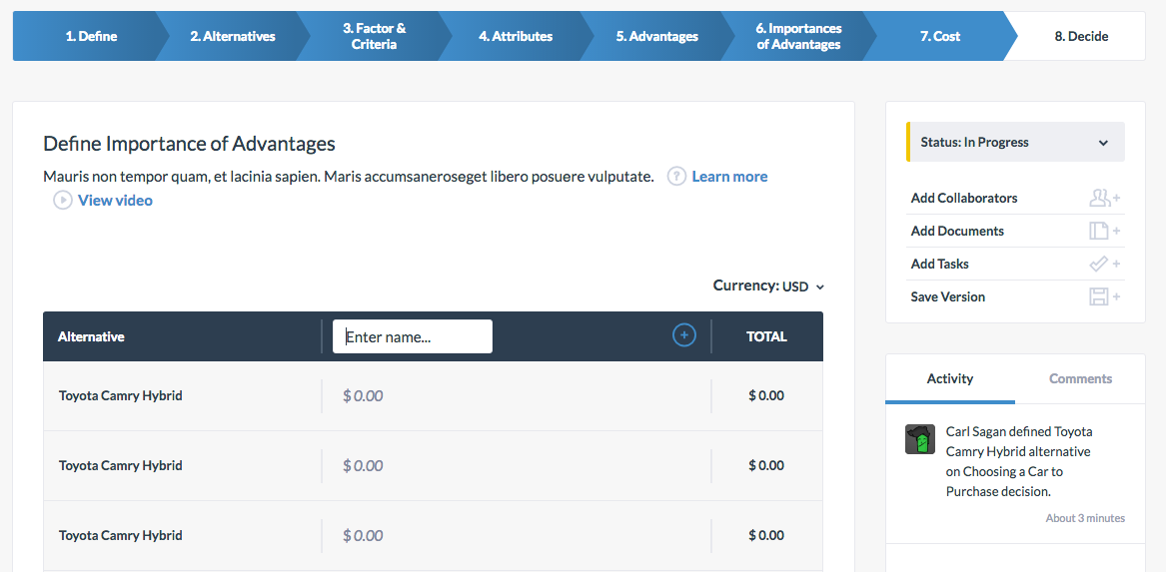Switch to the Comments tab
Viewport: 1166px width, 572px height.
point(1080,379)
